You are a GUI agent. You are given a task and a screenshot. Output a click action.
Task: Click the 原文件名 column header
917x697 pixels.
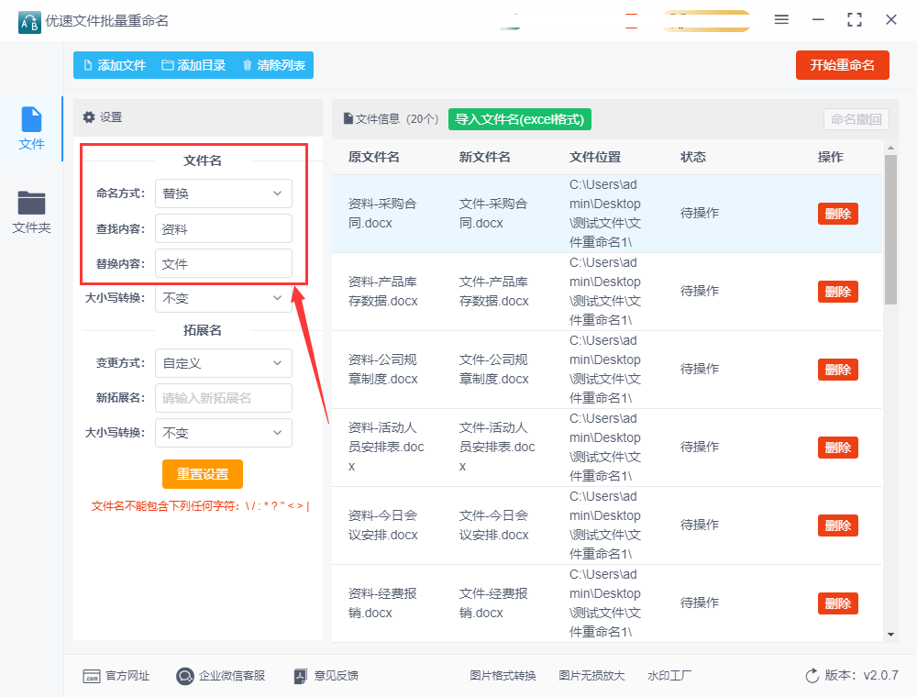pos(374,157)
